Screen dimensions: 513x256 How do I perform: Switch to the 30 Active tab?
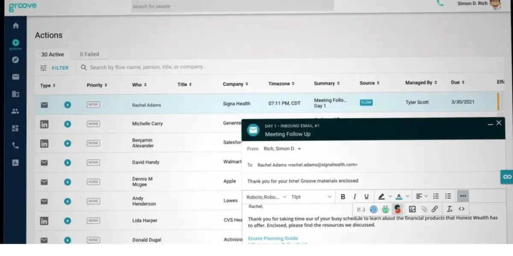pyautogui.click(x=53, y=55)
